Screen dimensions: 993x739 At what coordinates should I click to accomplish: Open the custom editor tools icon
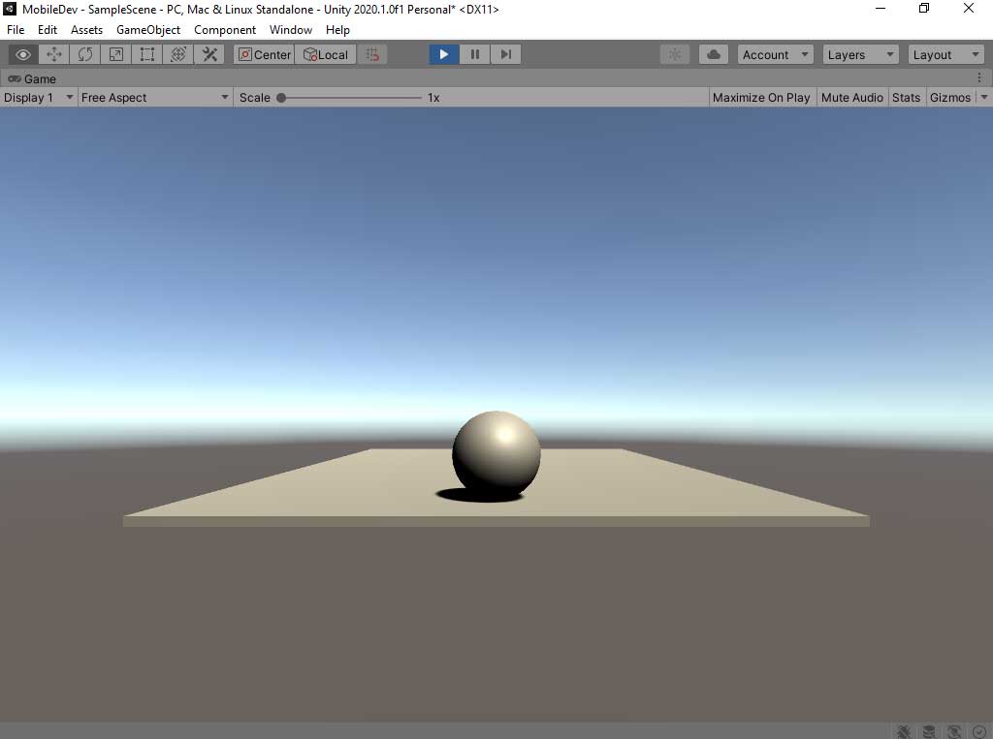[x=209, y=55]
